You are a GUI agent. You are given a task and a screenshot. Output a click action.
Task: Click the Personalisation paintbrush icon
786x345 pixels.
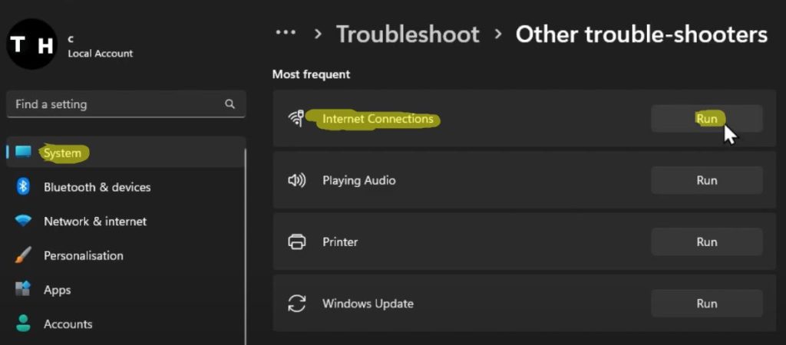coord(23,255)
